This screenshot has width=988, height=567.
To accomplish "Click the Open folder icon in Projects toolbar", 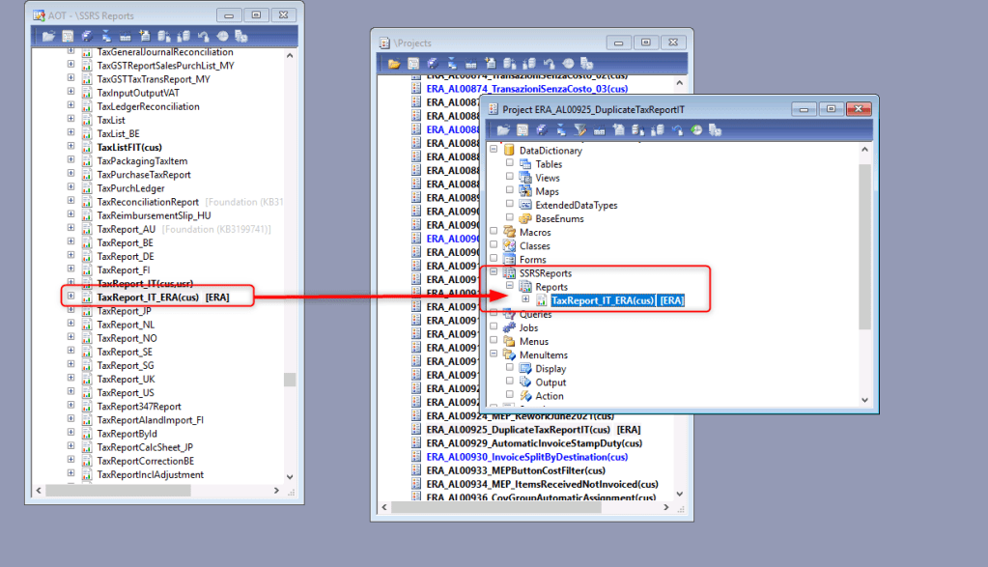I will pyautogui.click(x=394, y=64).
